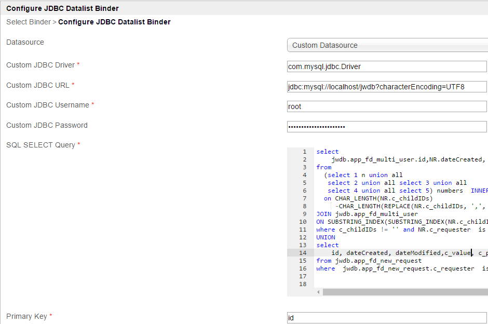Click the SQL editor horizontal scrollbar
This screenshot has width=488, height=324.
click(x=405, y=292)
